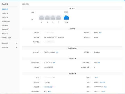Click the LAN port 3 icon
This screenshot has width=125, height=94.
47,18
